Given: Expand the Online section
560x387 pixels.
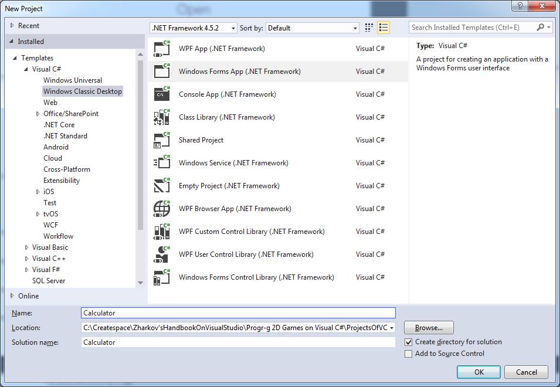Looking at the screenshot, I should coord(12,296).
